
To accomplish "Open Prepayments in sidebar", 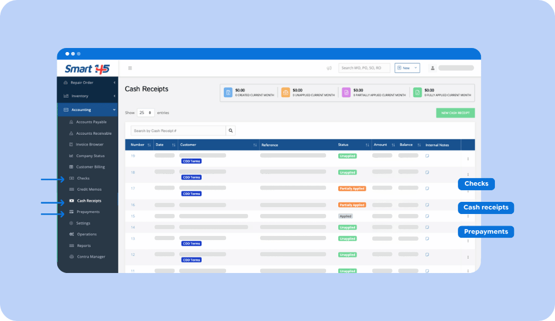I will [x=88, y=212].
